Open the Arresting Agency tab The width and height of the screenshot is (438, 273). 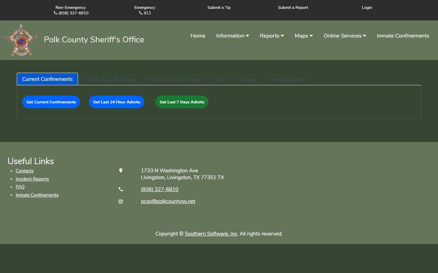pos(288,79)
